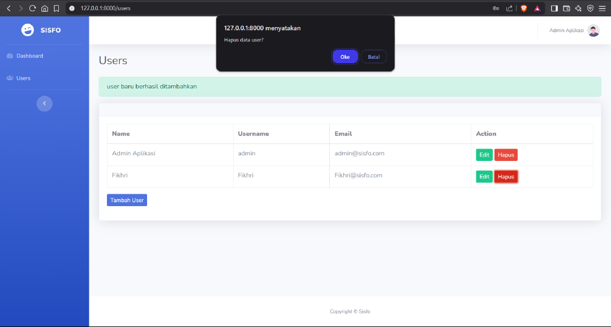Select Users in the sidebar menu

coord(23,78)
